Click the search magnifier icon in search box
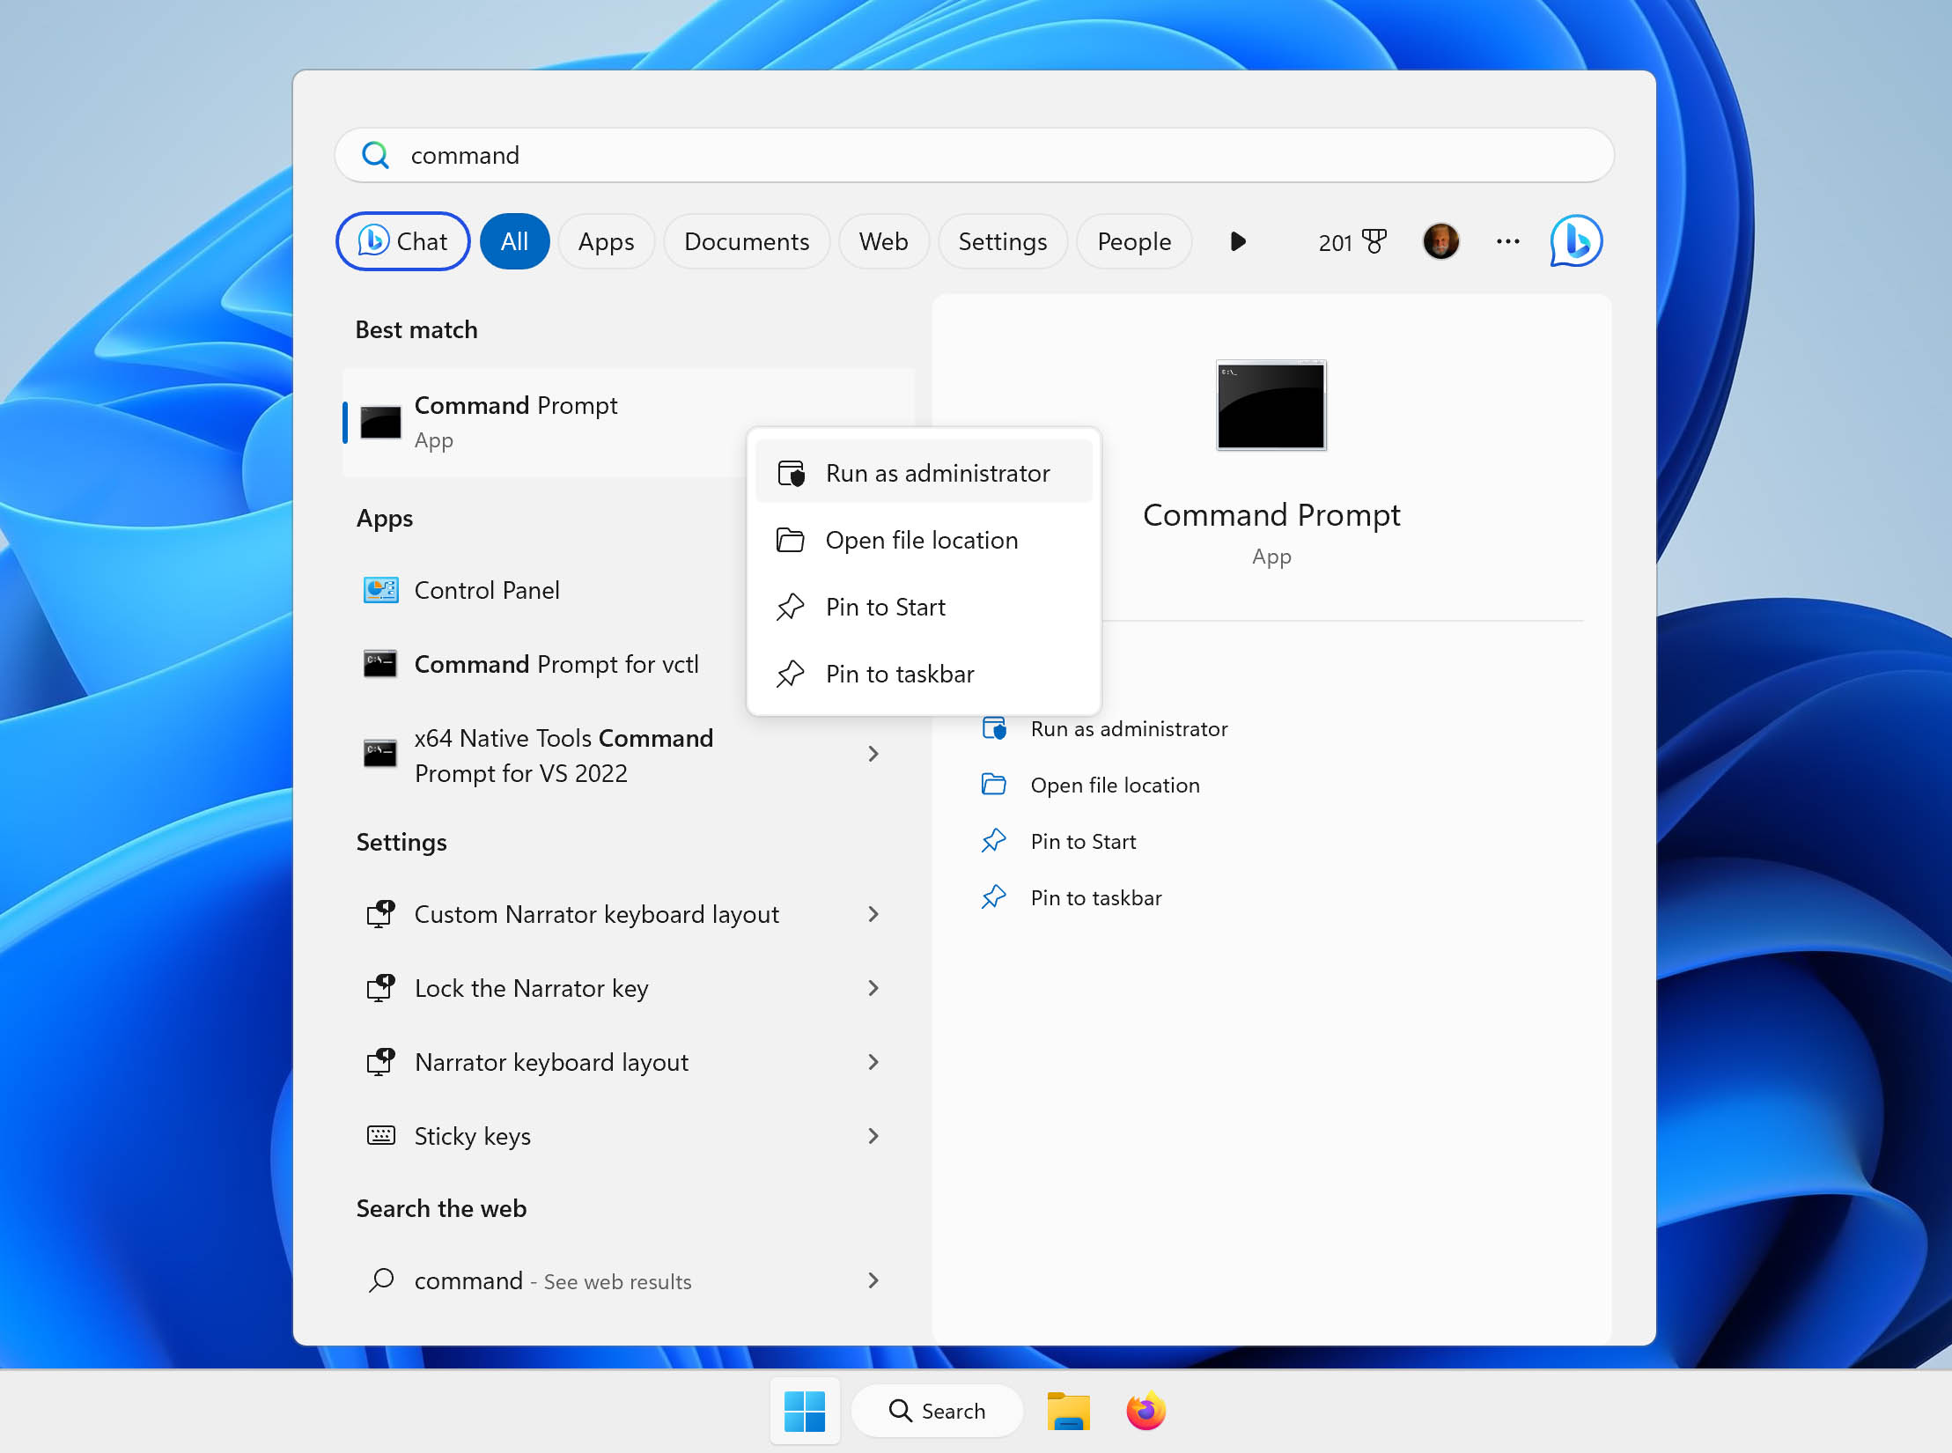The height and width of the screenshot is (1453, 1952). [x=376, y=155]
